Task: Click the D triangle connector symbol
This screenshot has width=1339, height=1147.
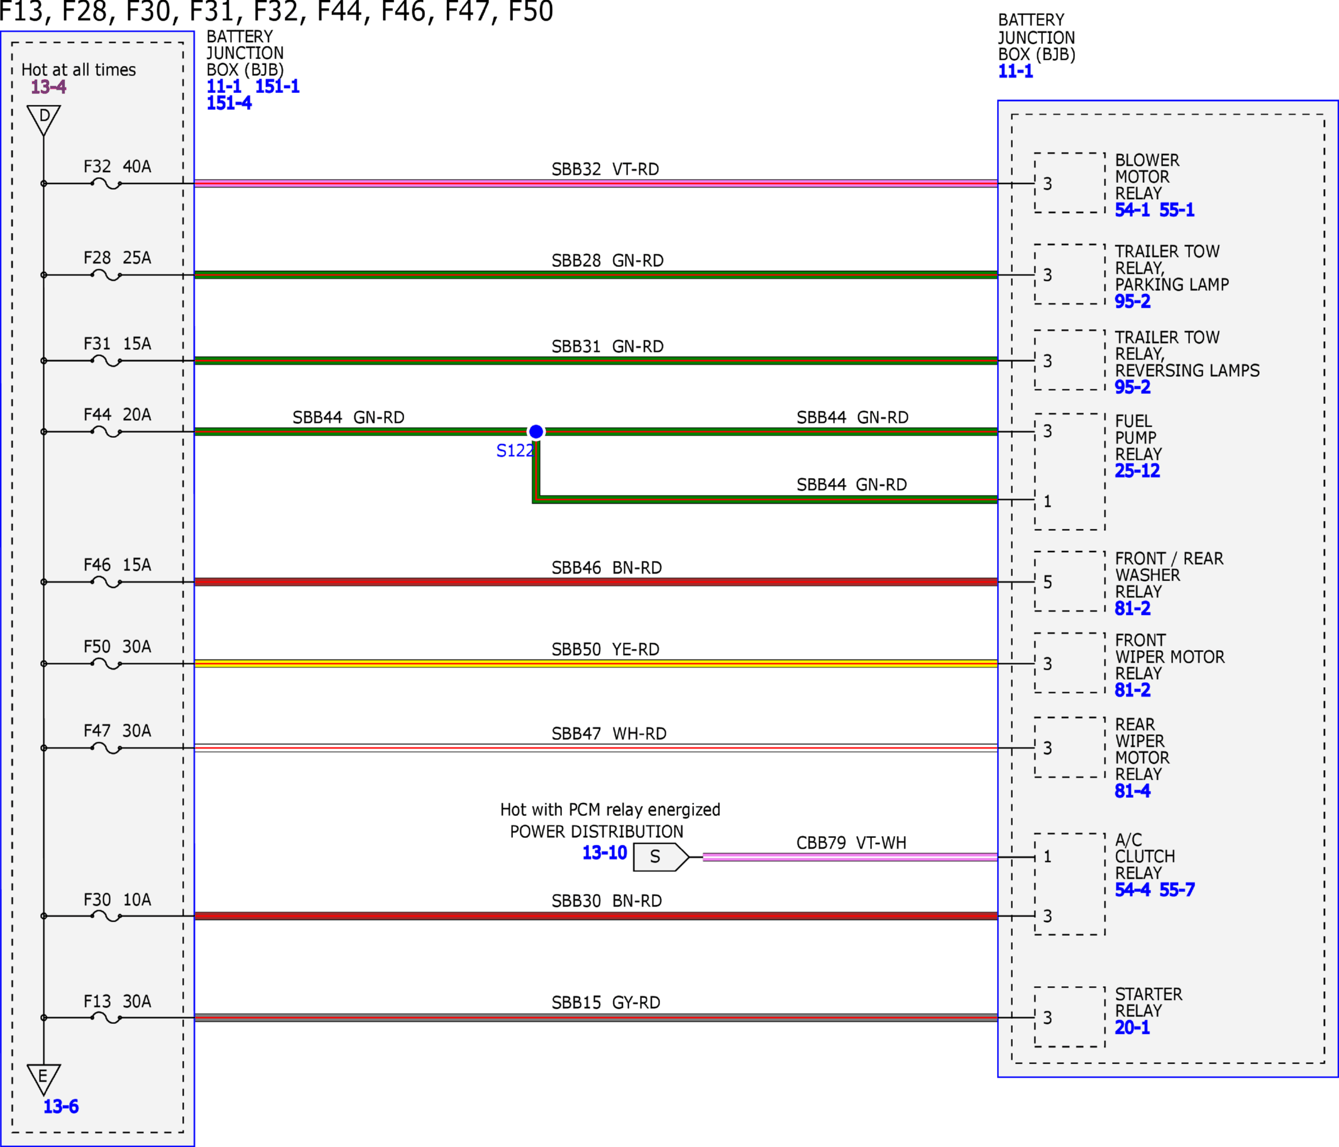Action: pos(44,120)
